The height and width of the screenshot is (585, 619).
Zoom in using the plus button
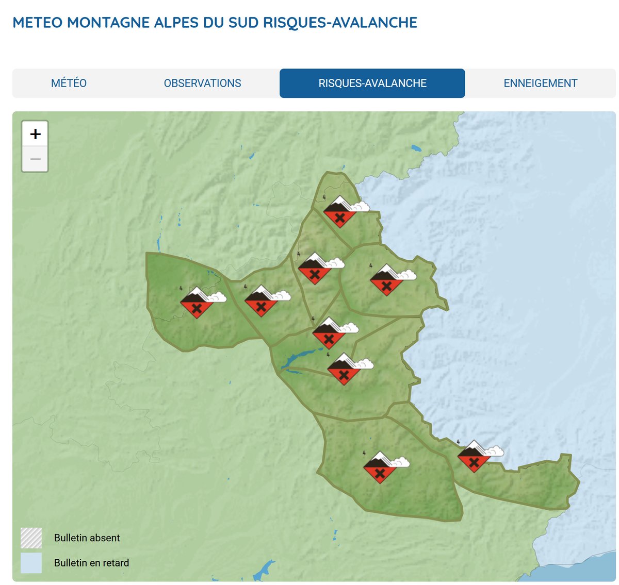point(35,135)
